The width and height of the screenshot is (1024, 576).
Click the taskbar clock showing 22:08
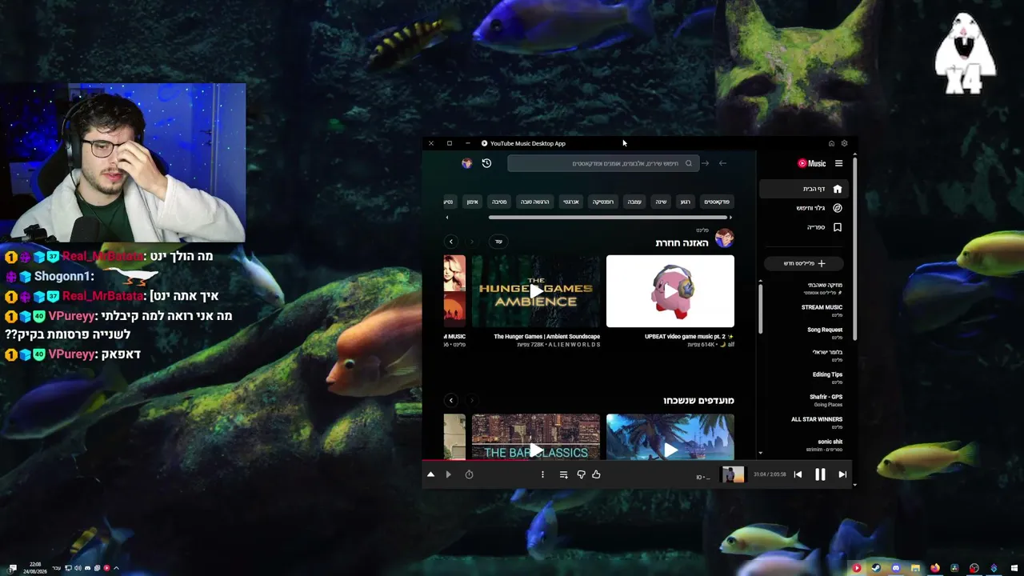click(35, 568)
